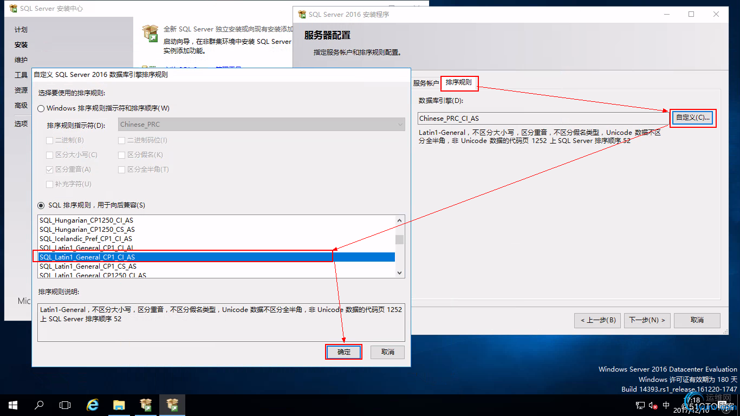Click the 数据库引擎 Chinese_PRC_CI_AS field
This screenshot has width=740, height=416.
coord(543,118)
